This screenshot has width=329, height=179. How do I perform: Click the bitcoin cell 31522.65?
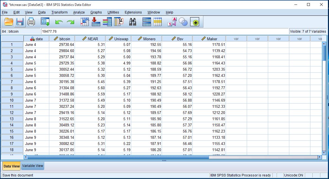(x=62, y=119)
